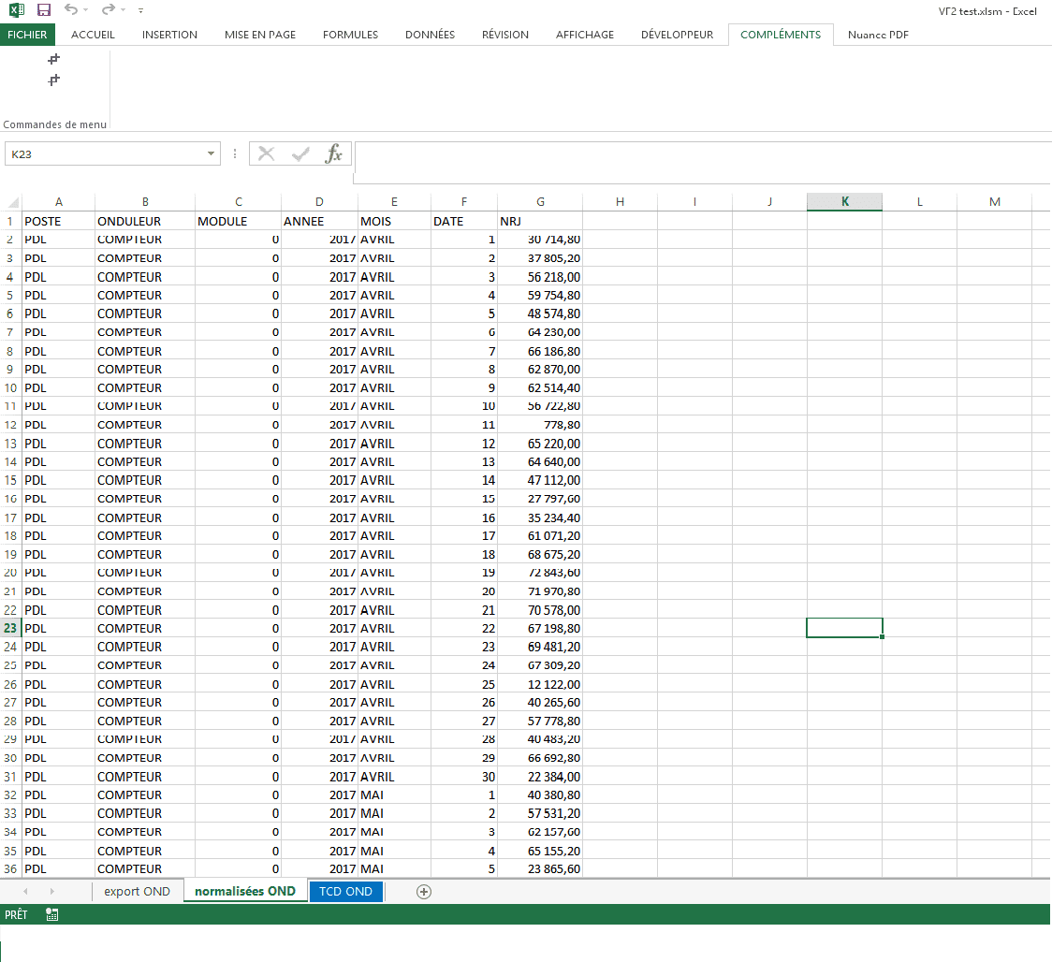1052x962 pixels.
Task: Expand the Name Box dropdown arrow
Action: 212,154
